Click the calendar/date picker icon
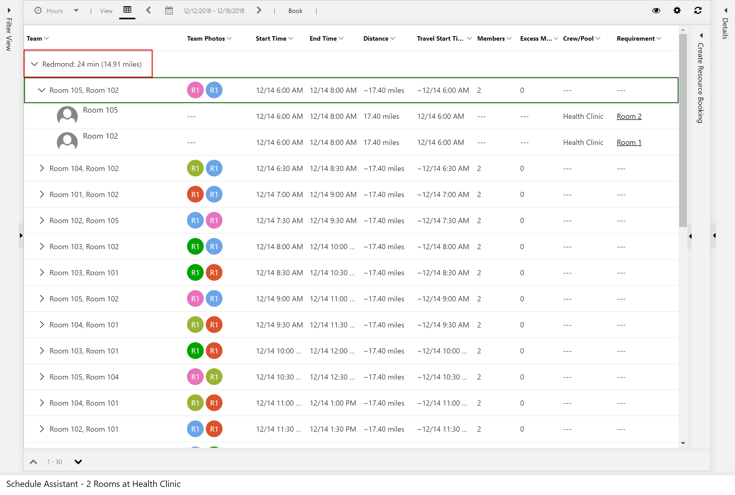The image size is (735, 495). pos(168,10)
